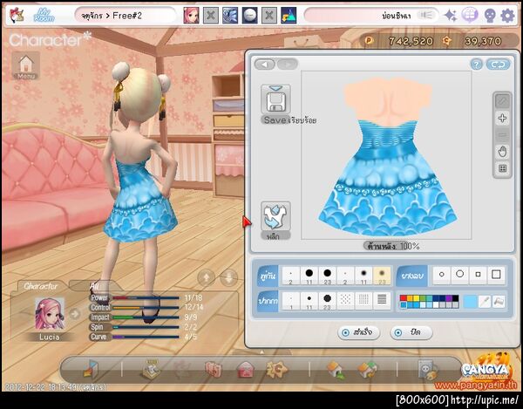Go forward with the right arrow button
The height and width of the screenshot is (409, 523).
point(287,64)
